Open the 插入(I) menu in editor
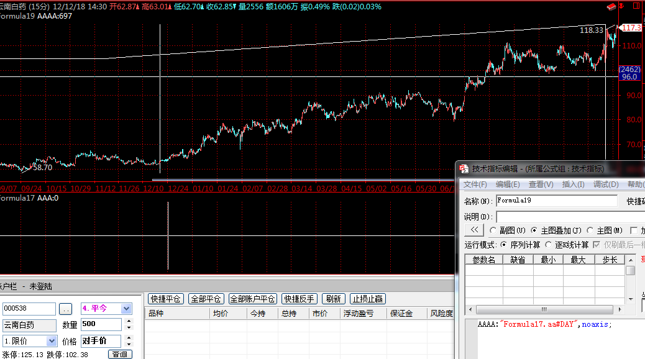 point(573,184)
